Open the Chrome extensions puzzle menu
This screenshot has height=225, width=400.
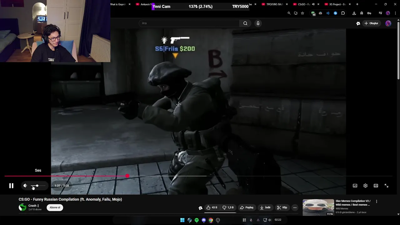click(x=343, y=13)
